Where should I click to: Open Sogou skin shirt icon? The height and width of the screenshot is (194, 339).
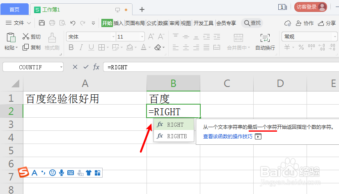point(89,173)
